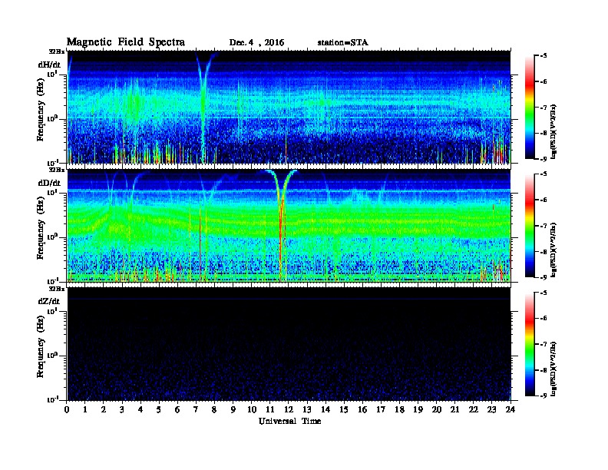Click the "dD/dt" panel label

[x=49, y=183]
